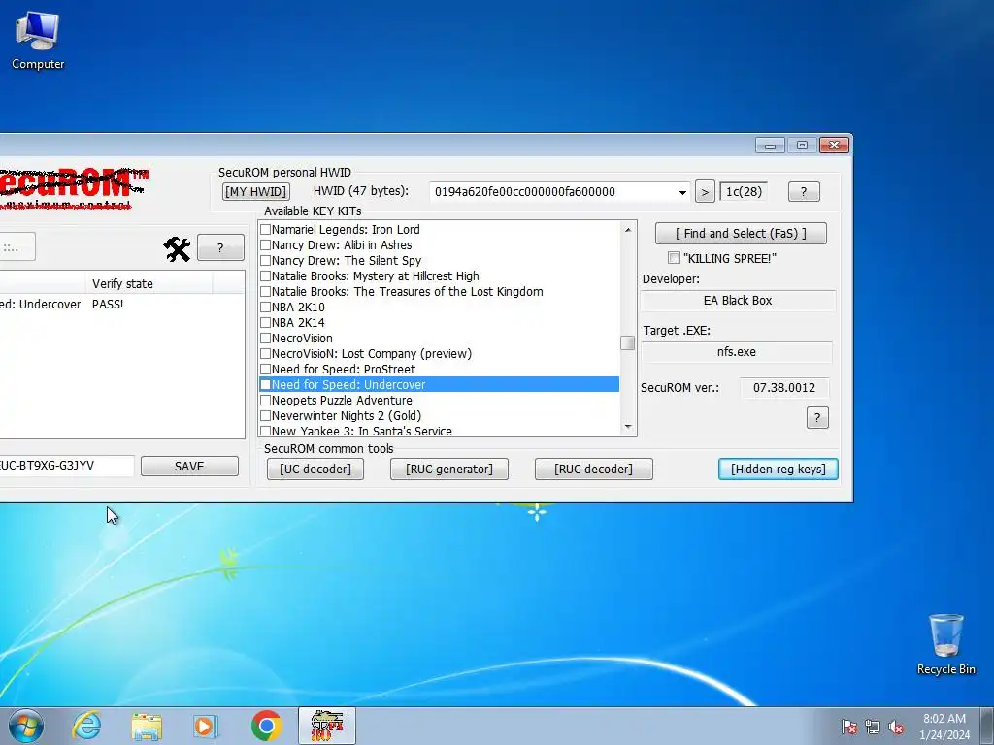Check Natalie Brooks: Mystery at Hillcrest High
The image size is (994, 745).
[x=266, y=276]
